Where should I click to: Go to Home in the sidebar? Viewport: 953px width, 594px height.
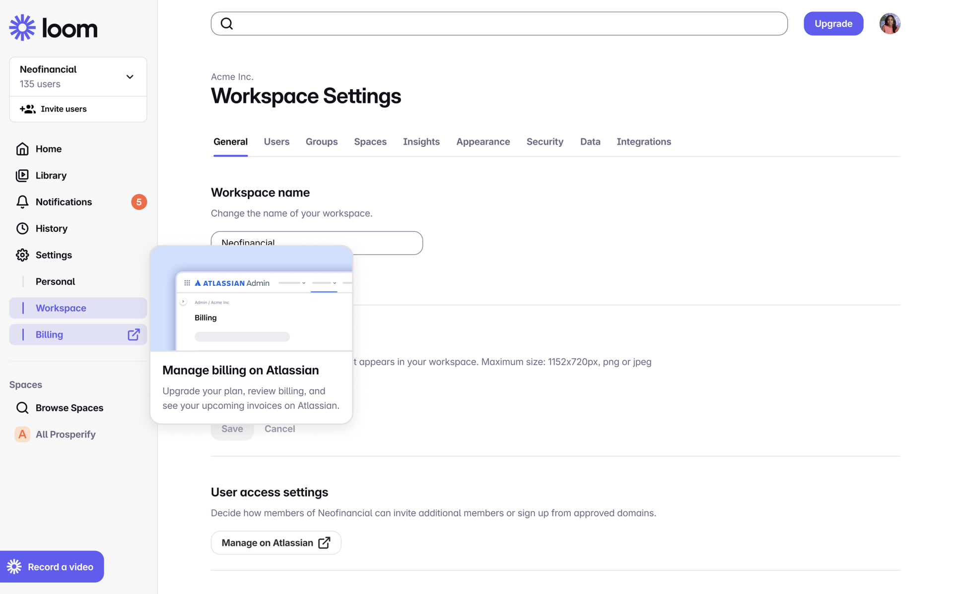click(x=78, y=149)
